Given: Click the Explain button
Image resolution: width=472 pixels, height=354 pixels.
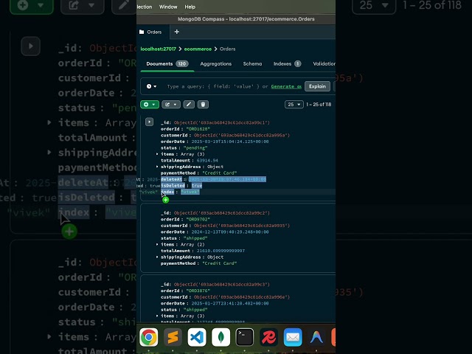Looking at the screenshot, I should [x=317, y=86].
